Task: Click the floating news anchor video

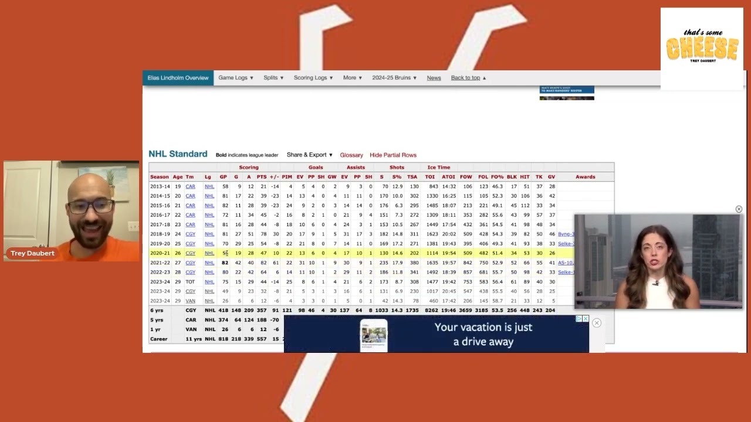Action: point(658,261)
